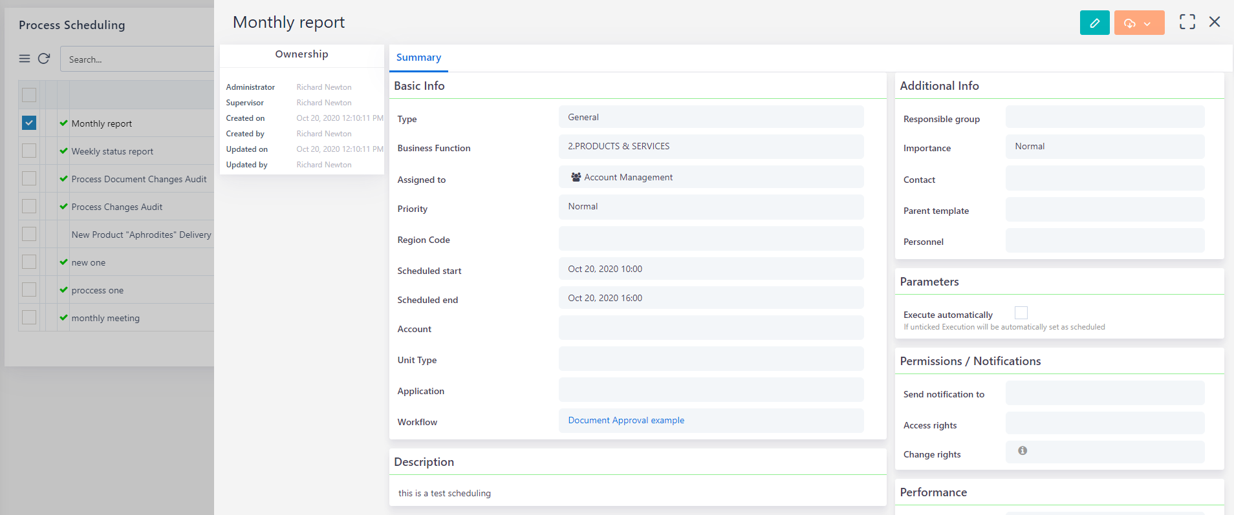Click the Administrator value Richard Newton
Image resolution: width=1234 pixels, height=515 pixels.
pyautogui.click(x=324, y=87)
